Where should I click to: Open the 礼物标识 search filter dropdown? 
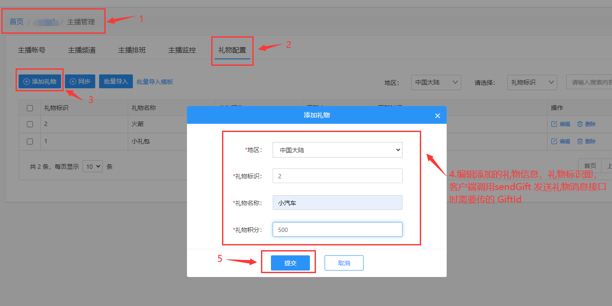[532, 82]
